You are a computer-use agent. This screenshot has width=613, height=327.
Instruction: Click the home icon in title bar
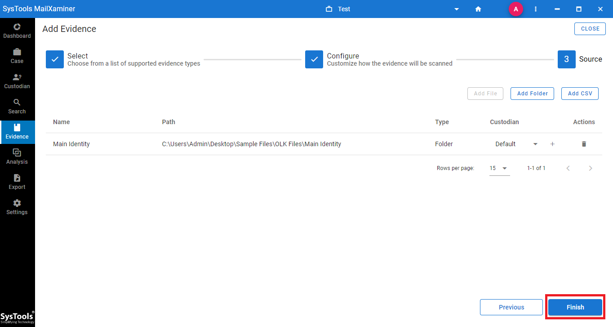(478, 9)
